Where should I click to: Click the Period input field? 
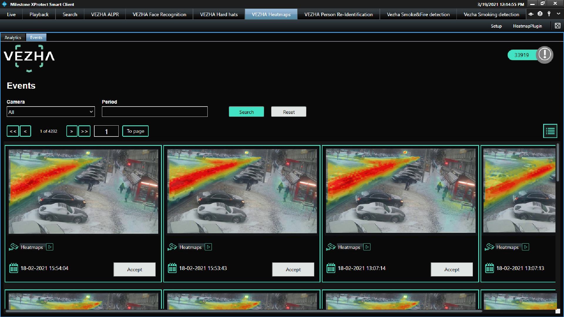[x=155, y=112]
